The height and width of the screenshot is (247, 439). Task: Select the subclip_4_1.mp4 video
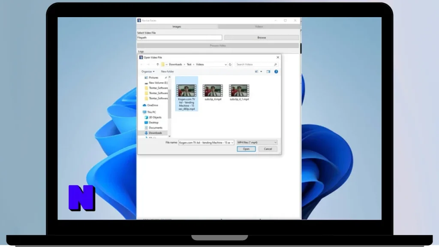pyautogui.click(x=239, y=93)
